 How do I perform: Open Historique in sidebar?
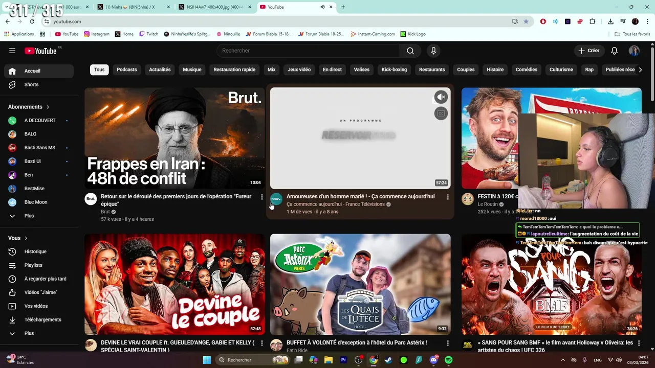tap(39, 251)
